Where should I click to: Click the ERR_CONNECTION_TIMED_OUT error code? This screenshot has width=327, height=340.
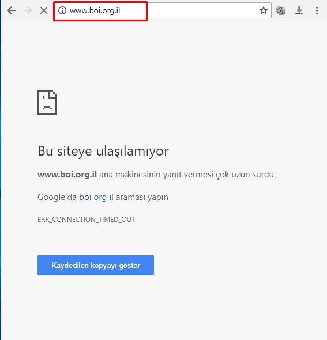click(x=86, y=220)
